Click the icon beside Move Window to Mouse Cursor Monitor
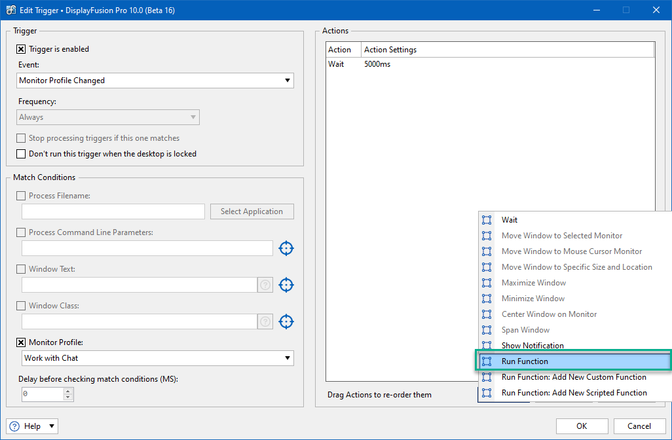 (x=487, y=251)
